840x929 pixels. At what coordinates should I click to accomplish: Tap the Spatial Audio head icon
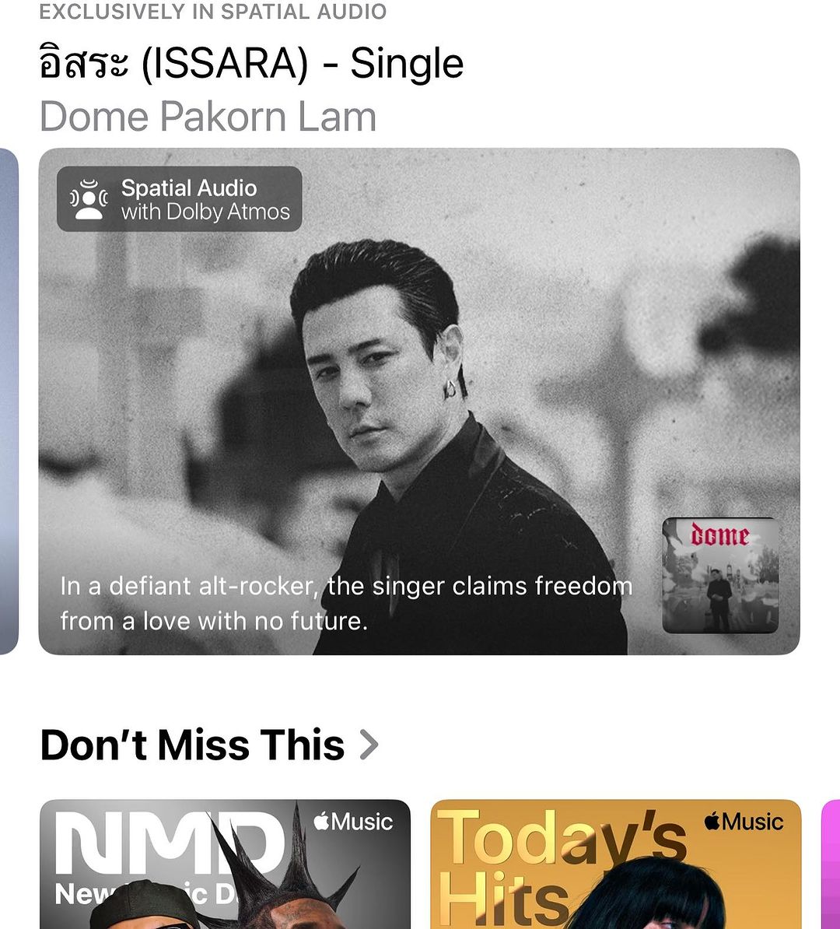pyautogui.click(x=89, y=199)
